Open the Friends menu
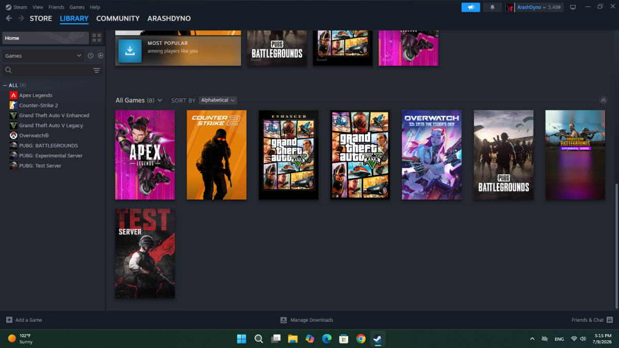The height and width of the screenshot is (348, 619). pyautogui.click(x=56, y=7)
